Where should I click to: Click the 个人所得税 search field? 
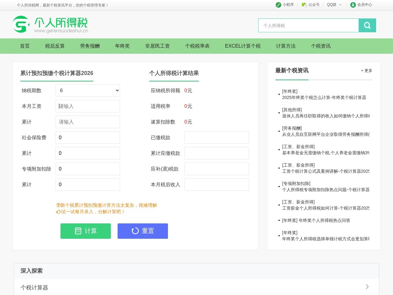pos(309,26)
